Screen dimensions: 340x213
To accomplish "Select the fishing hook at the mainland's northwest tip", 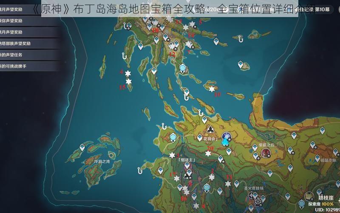I will (x=164, y=126).
